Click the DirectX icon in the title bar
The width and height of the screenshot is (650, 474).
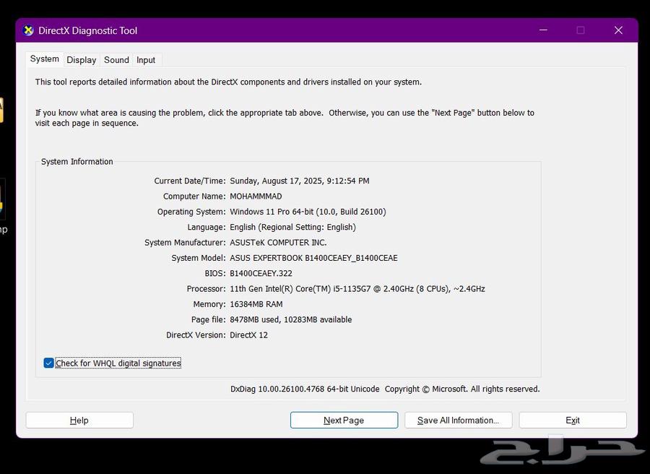[28, 30]
